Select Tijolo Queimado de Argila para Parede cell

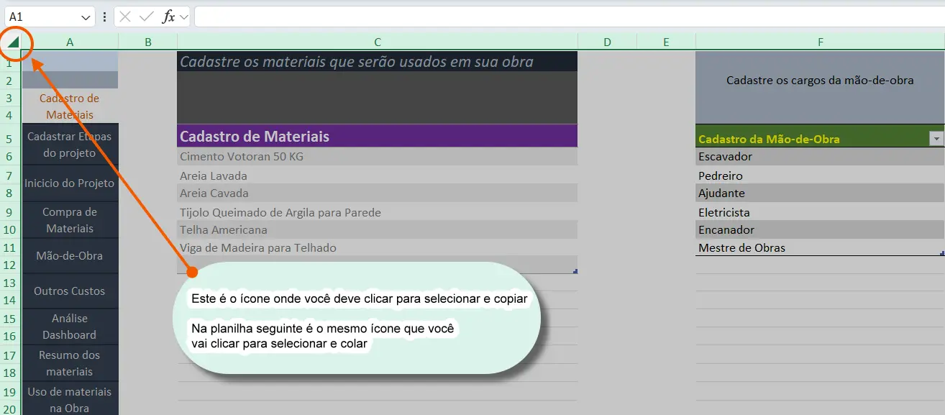pos(377,212)
